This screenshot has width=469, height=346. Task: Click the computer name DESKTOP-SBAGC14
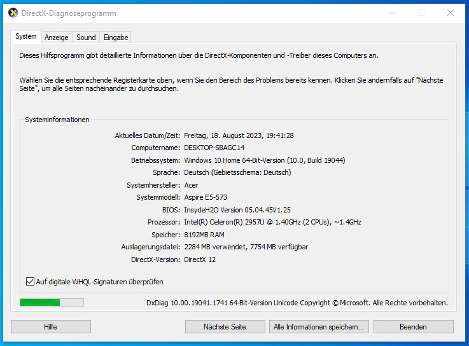point(214,148)
